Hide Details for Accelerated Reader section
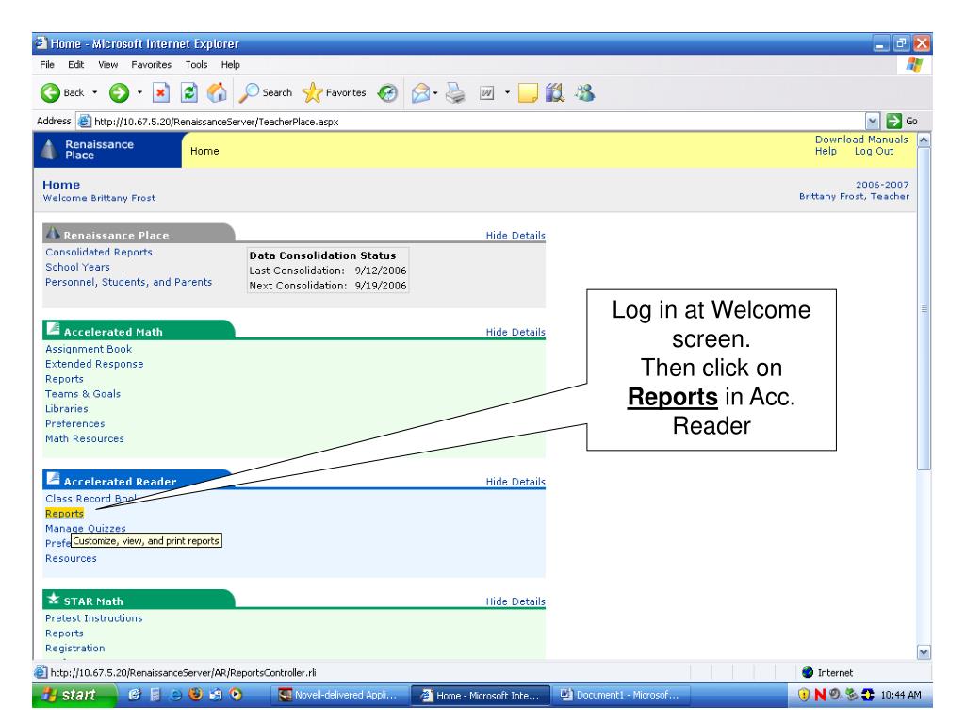The height and width of the screenshot is (724, 965). pos(515,482)
